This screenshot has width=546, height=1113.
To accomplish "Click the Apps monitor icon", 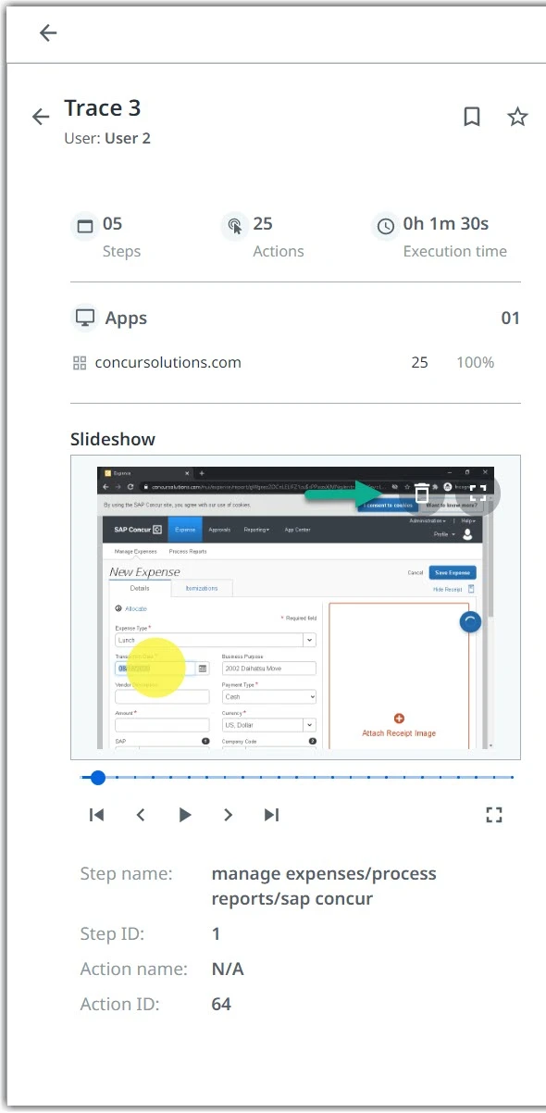I will pyautogui.click(x=85, y=318).
